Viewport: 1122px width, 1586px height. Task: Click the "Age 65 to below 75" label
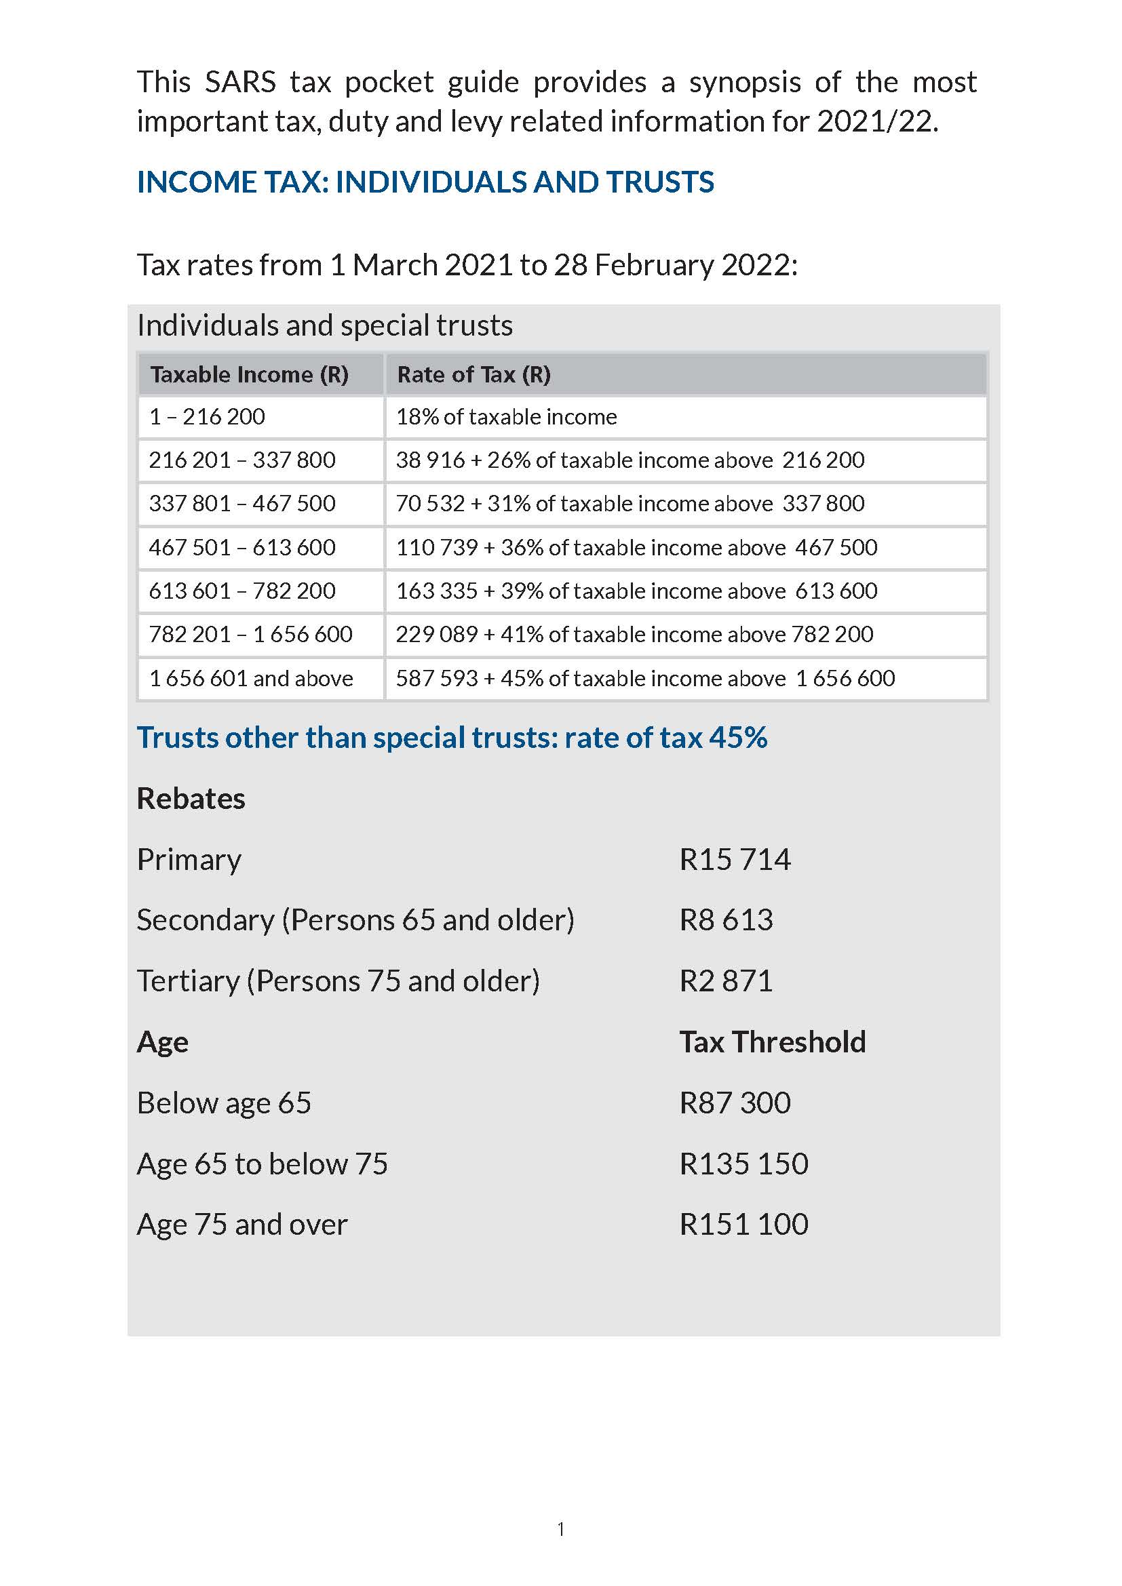click(262, 1164)
